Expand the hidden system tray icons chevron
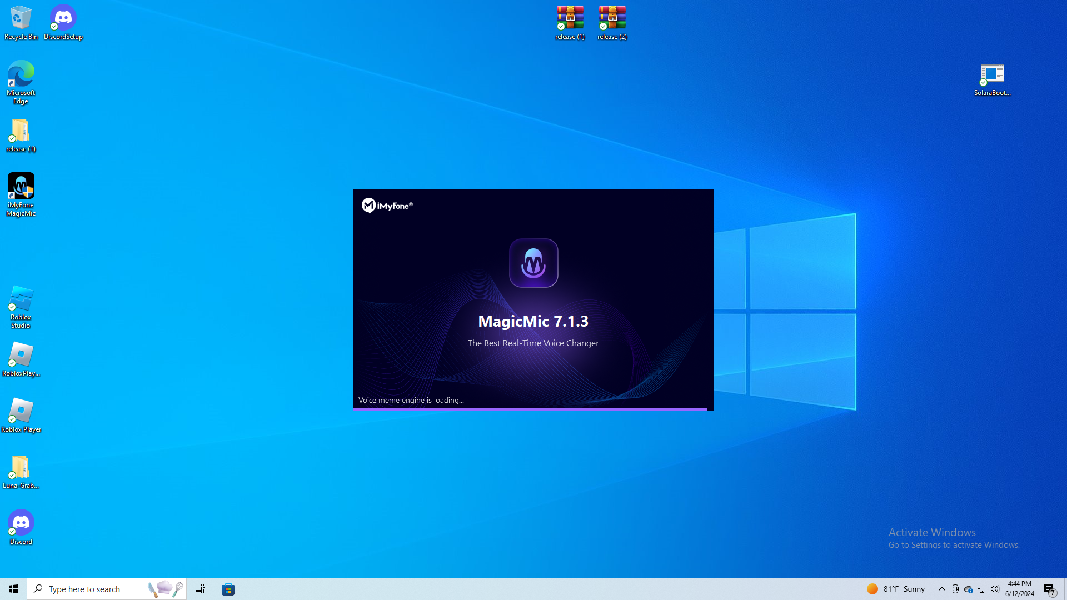The image size is (1067, 600). pyautogui.click(x=941, y=589)
